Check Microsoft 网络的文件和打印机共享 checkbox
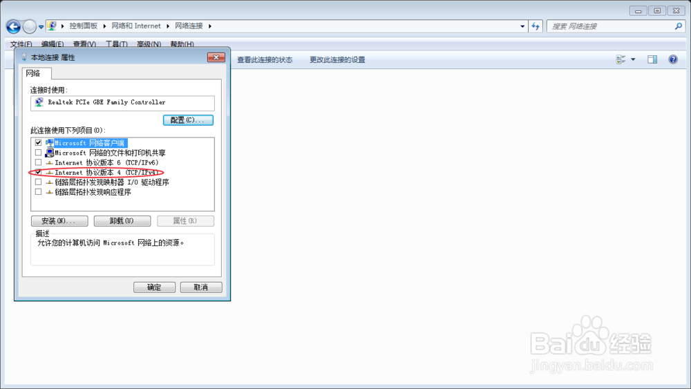 coord(38,153)
